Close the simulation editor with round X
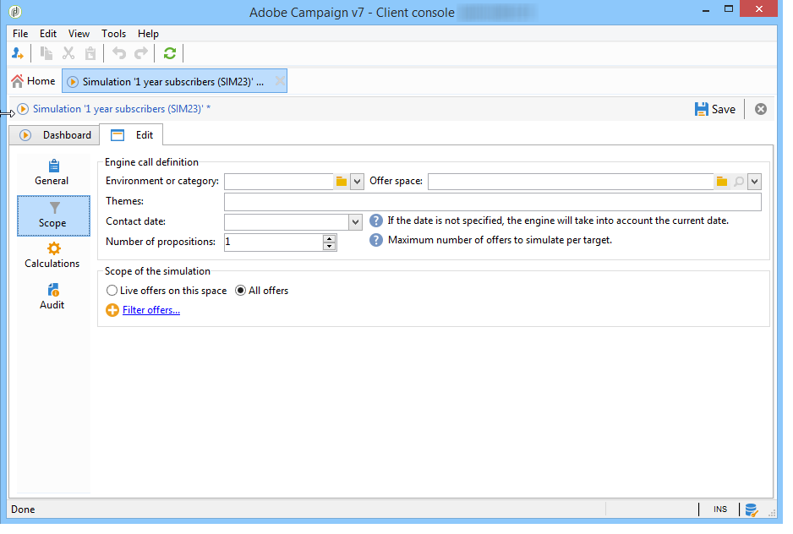The image size is (793, 534). 761,109
